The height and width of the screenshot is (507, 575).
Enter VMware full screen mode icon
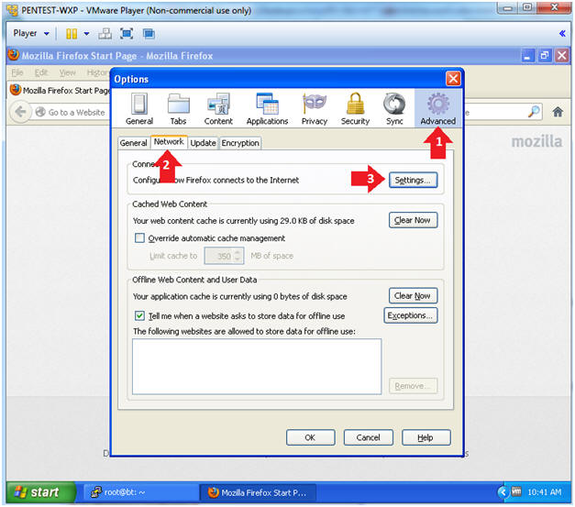(x=127, y=34)
